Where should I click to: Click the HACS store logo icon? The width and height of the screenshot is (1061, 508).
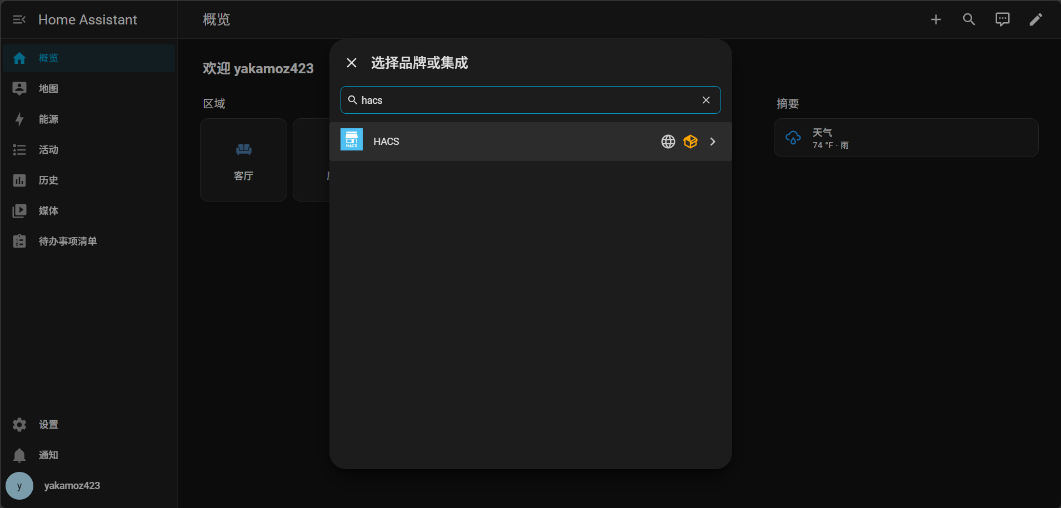pos(352,139)
